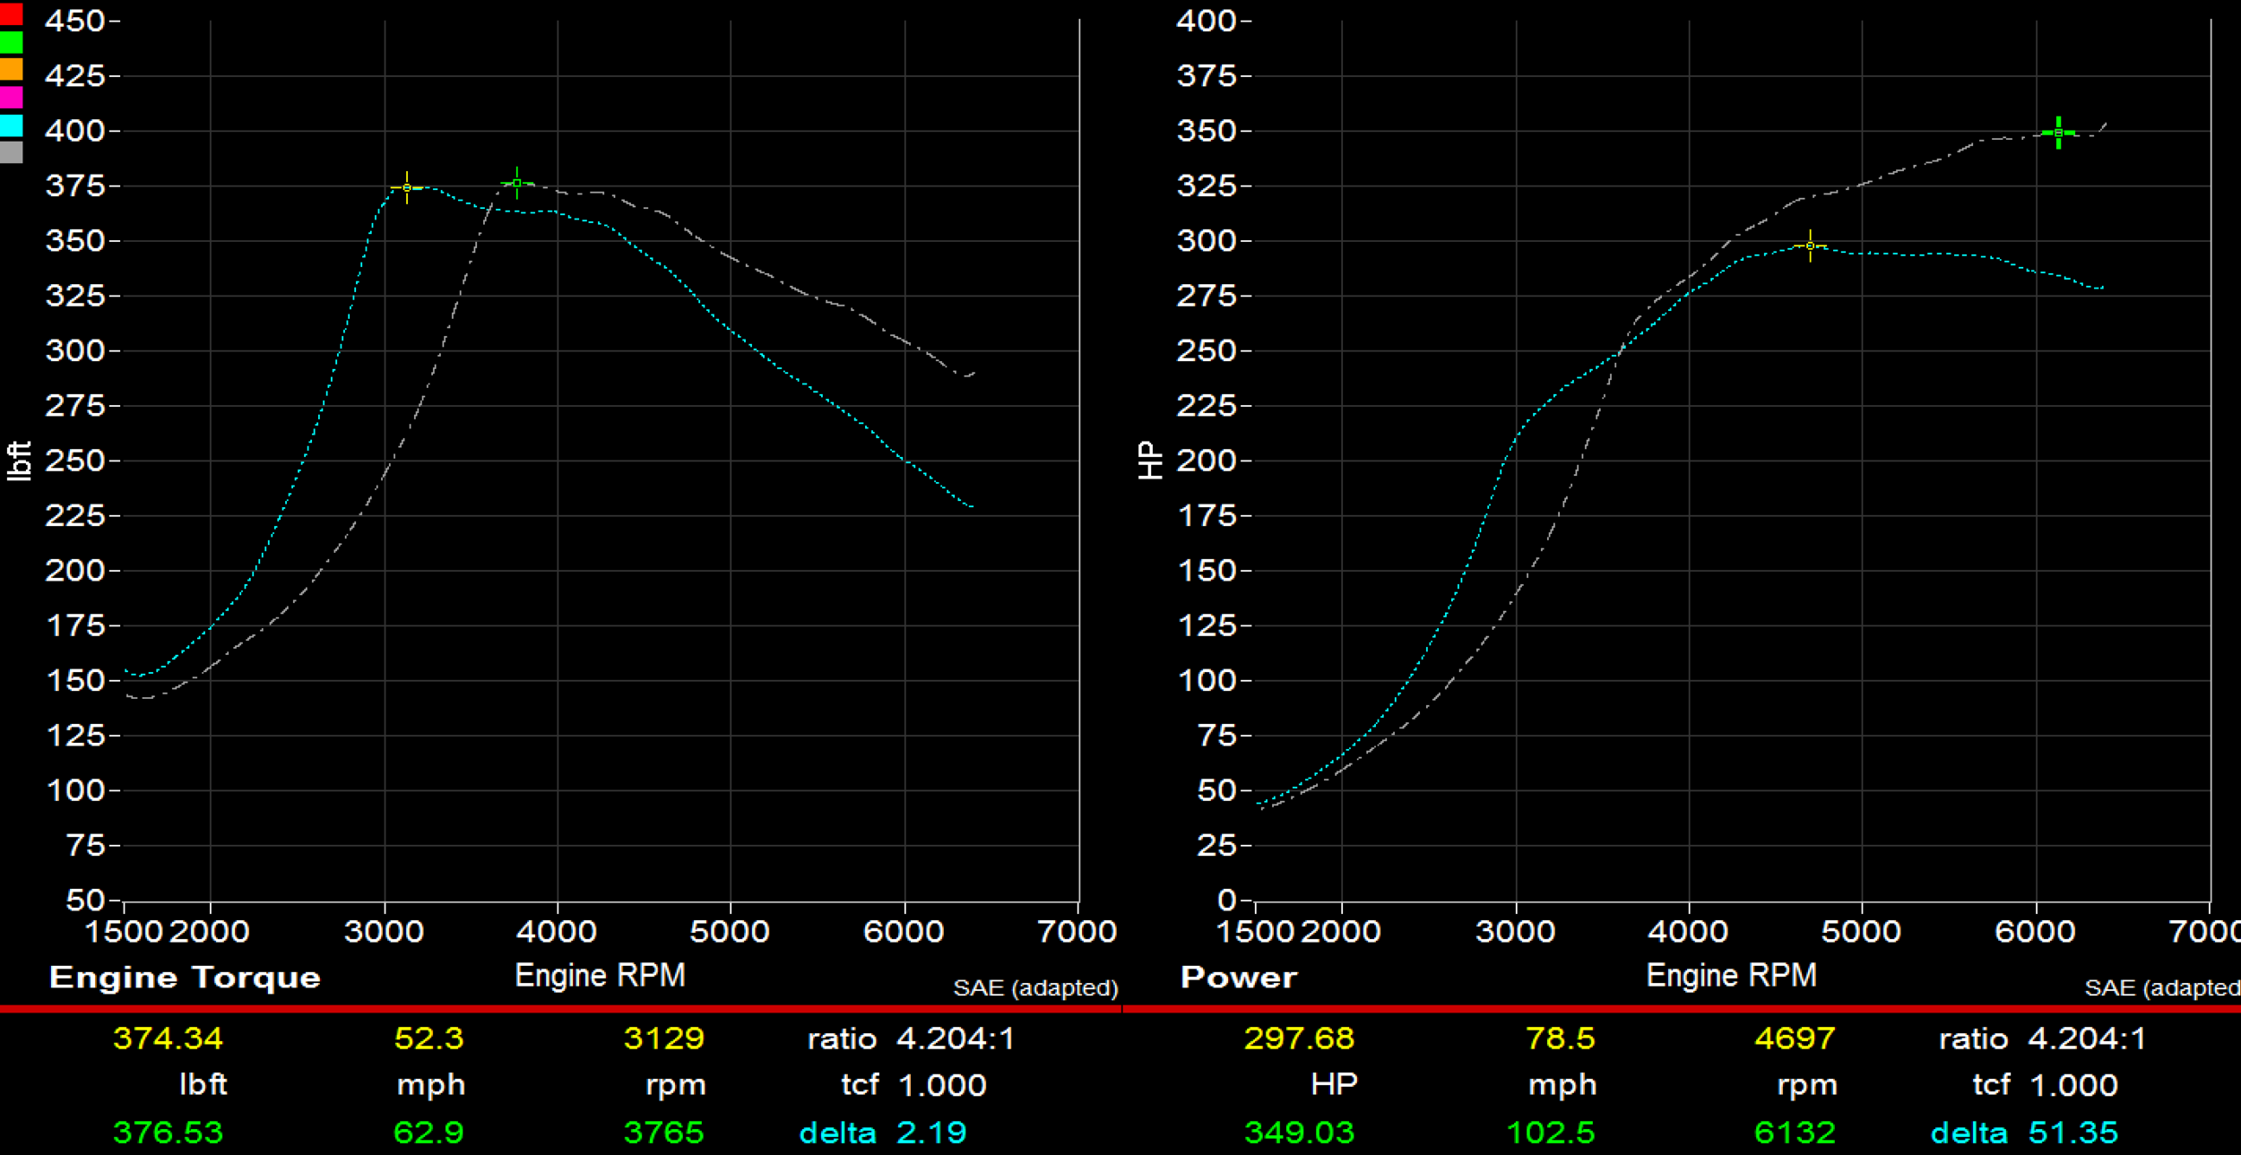The width and height of the screenshot is (2241, 1155).
Task: Click the yellow peak torque cursor marker
Action: (x=407, y=188)
